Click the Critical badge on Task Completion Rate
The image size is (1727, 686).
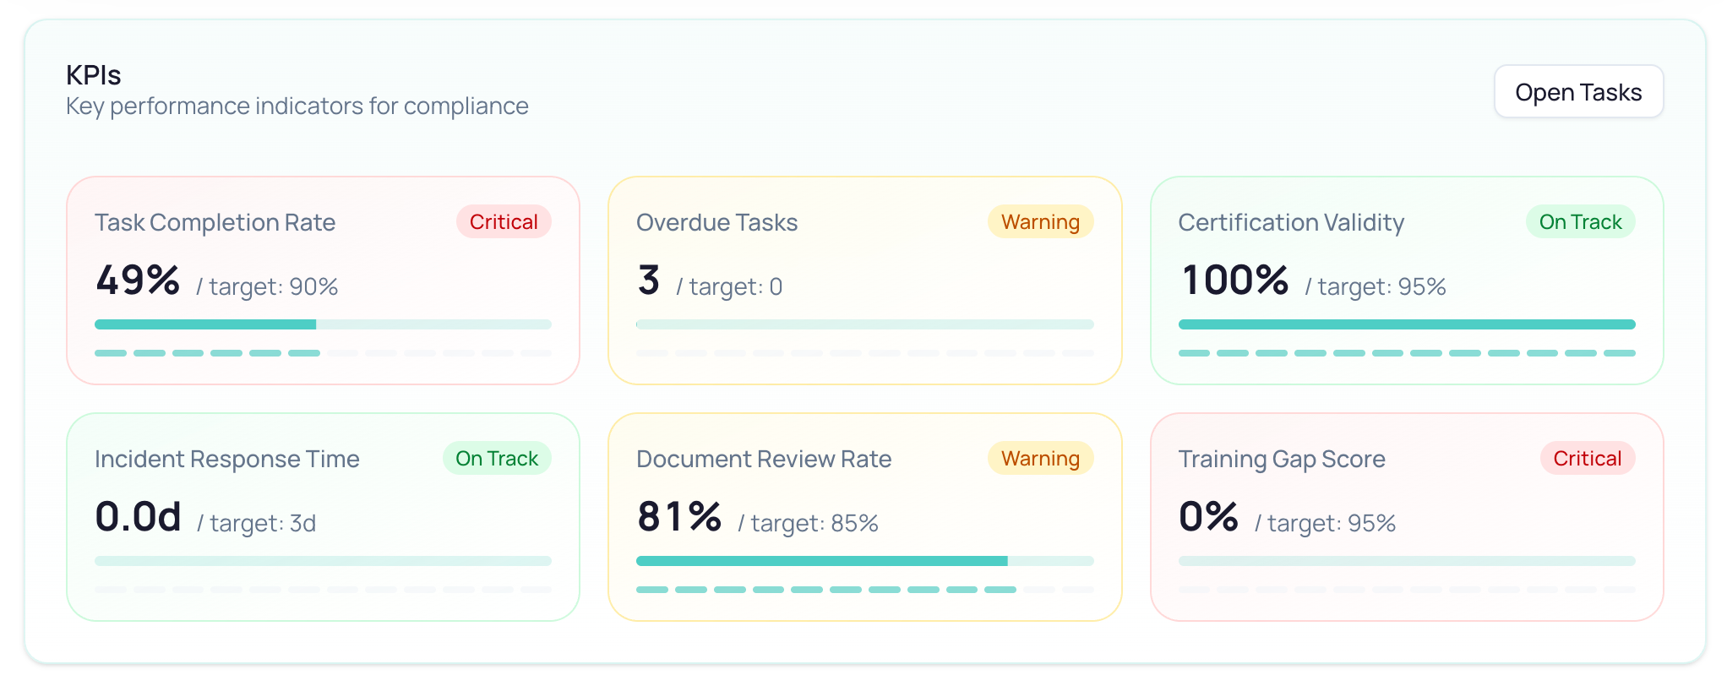coord(504,222)
